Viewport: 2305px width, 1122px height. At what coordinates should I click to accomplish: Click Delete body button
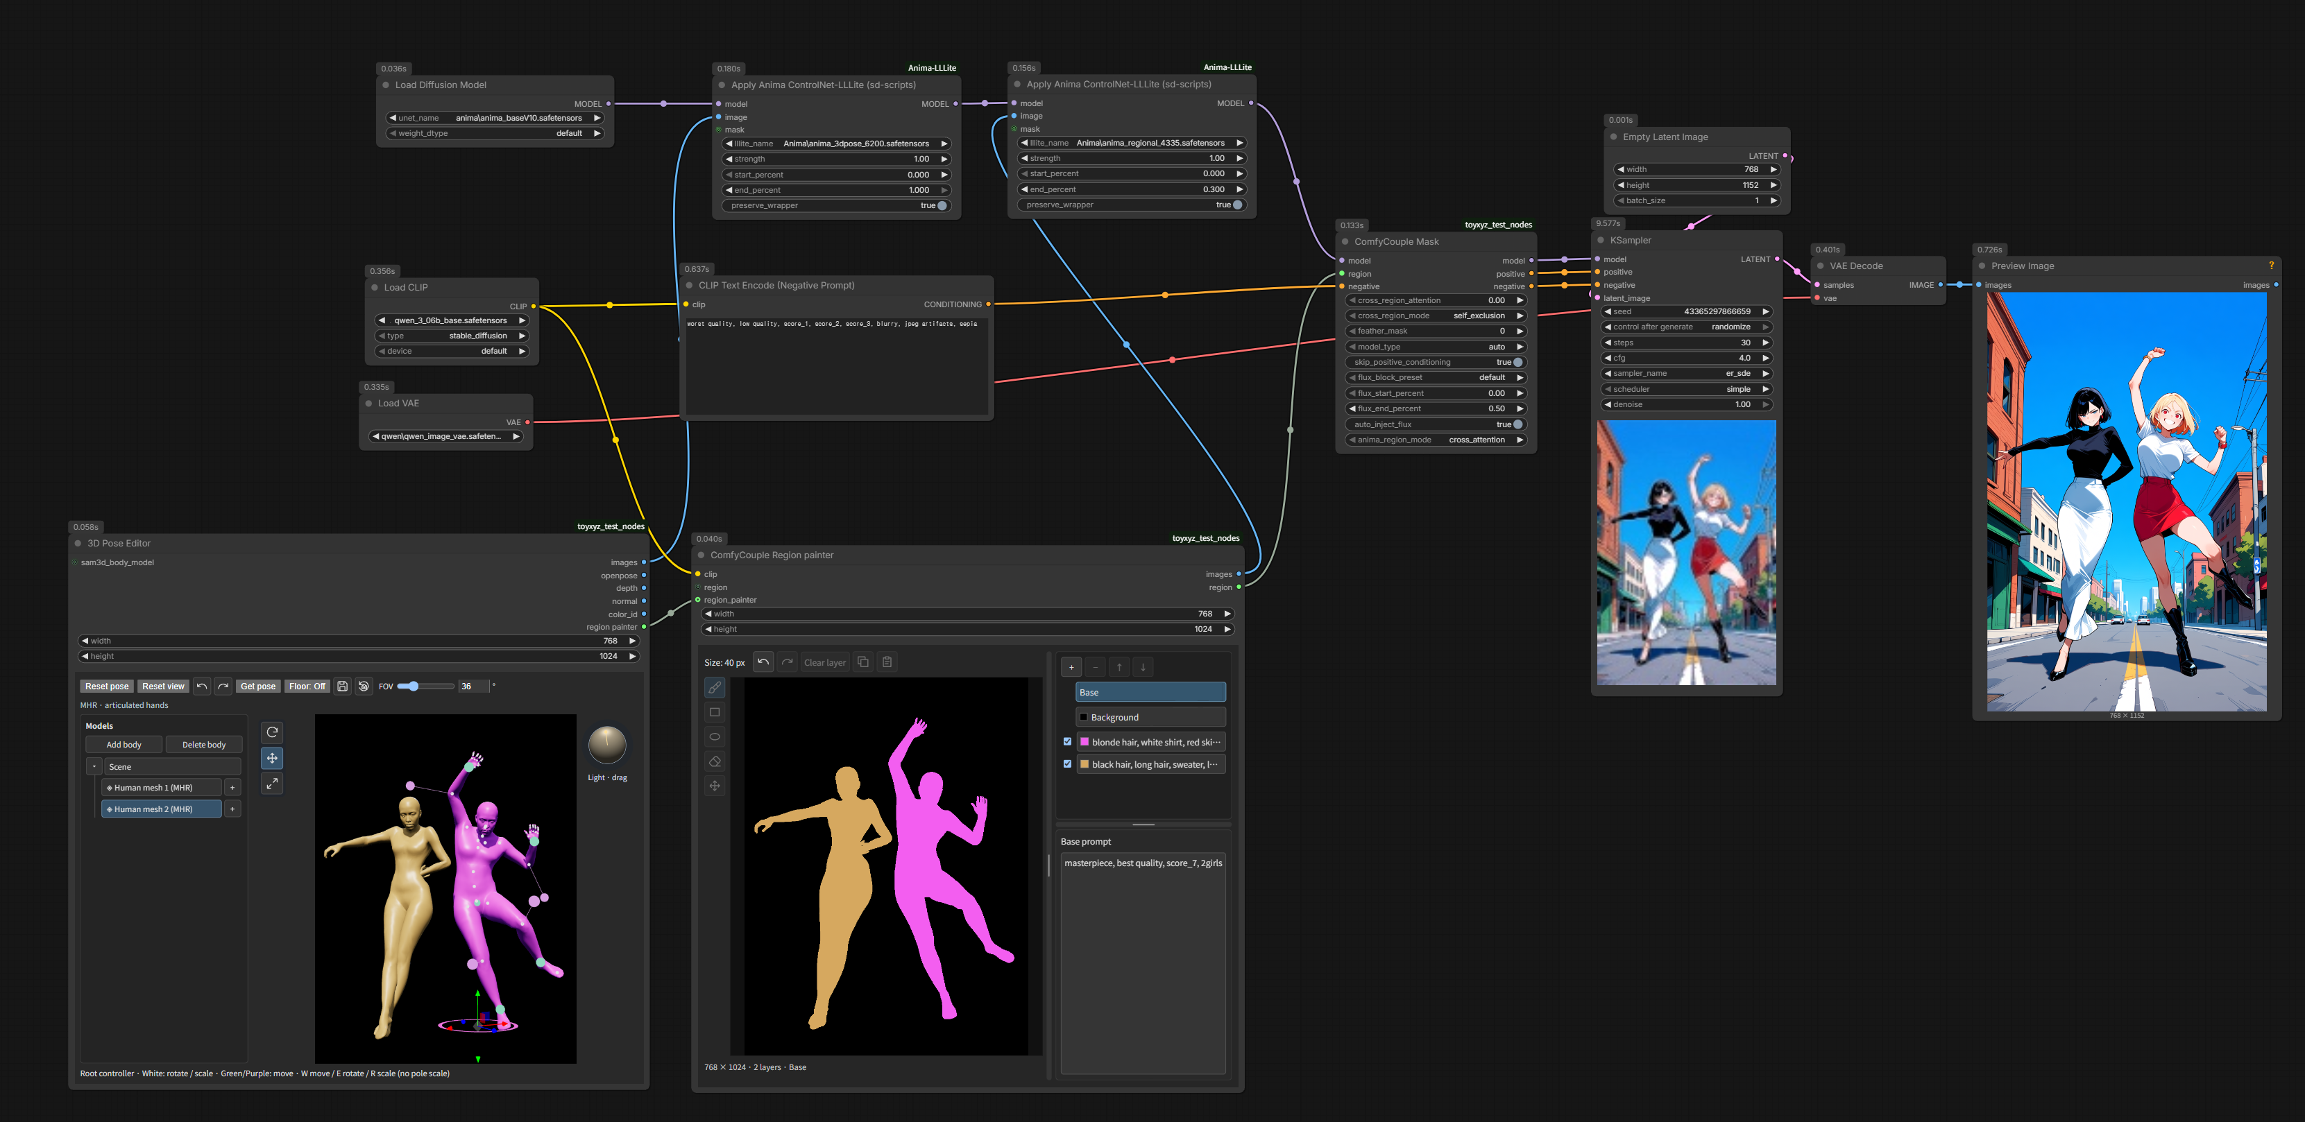[204, 745]
